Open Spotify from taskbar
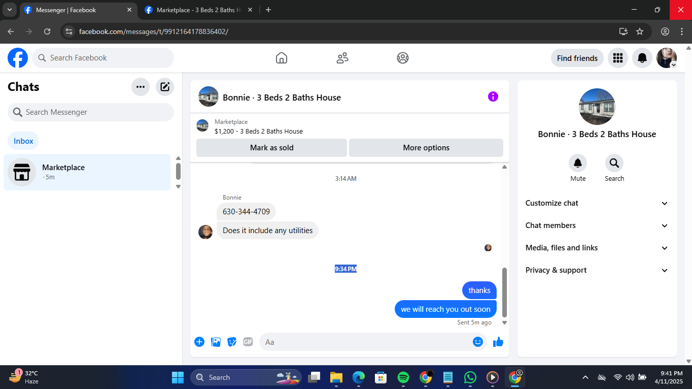Viewport: 692px width, 389px height. [x=403, y=377]
